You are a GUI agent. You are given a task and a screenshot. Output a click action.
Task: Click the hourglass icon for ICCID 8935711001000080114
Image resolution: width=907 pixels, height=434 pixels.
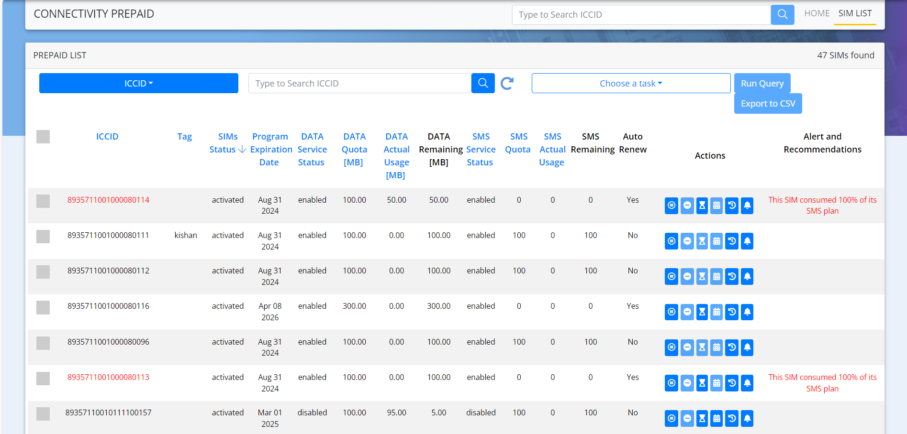click(x=702, y=206)
